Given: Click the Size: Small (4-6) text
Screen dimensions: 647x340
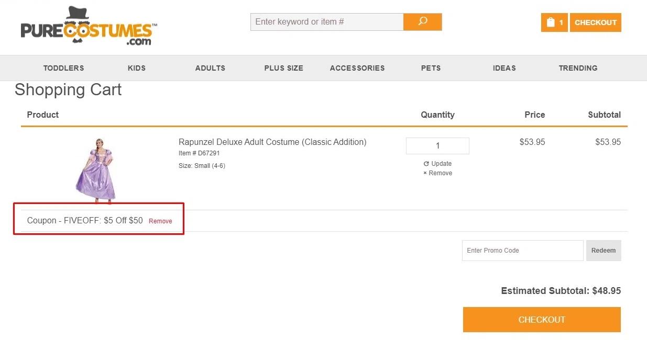Looking at the screenshot, I should coord(202,166).
